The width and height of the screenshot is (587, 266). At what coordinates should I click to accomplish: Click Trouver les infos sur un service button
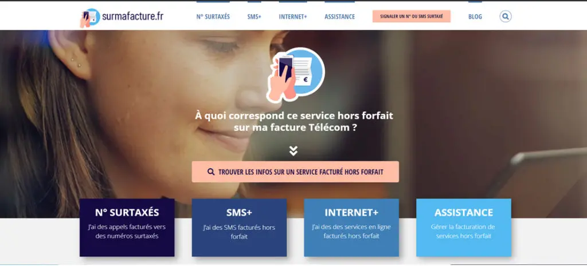(295, 172)
